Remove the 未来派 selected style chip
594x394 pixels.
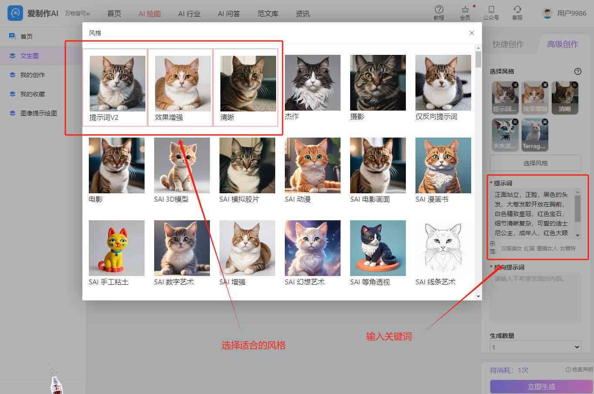[x=515, y=122]
